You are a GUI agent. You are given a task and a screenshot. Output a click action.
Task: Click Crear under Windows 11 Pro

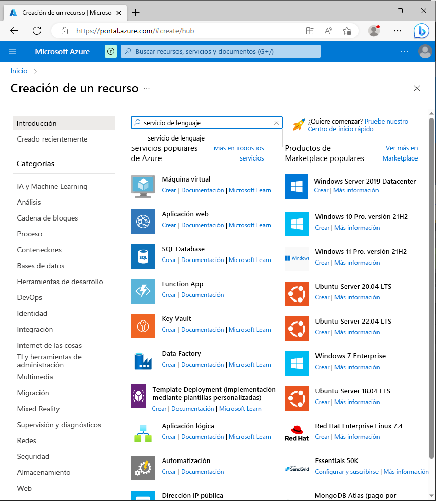tap(322, 263)
